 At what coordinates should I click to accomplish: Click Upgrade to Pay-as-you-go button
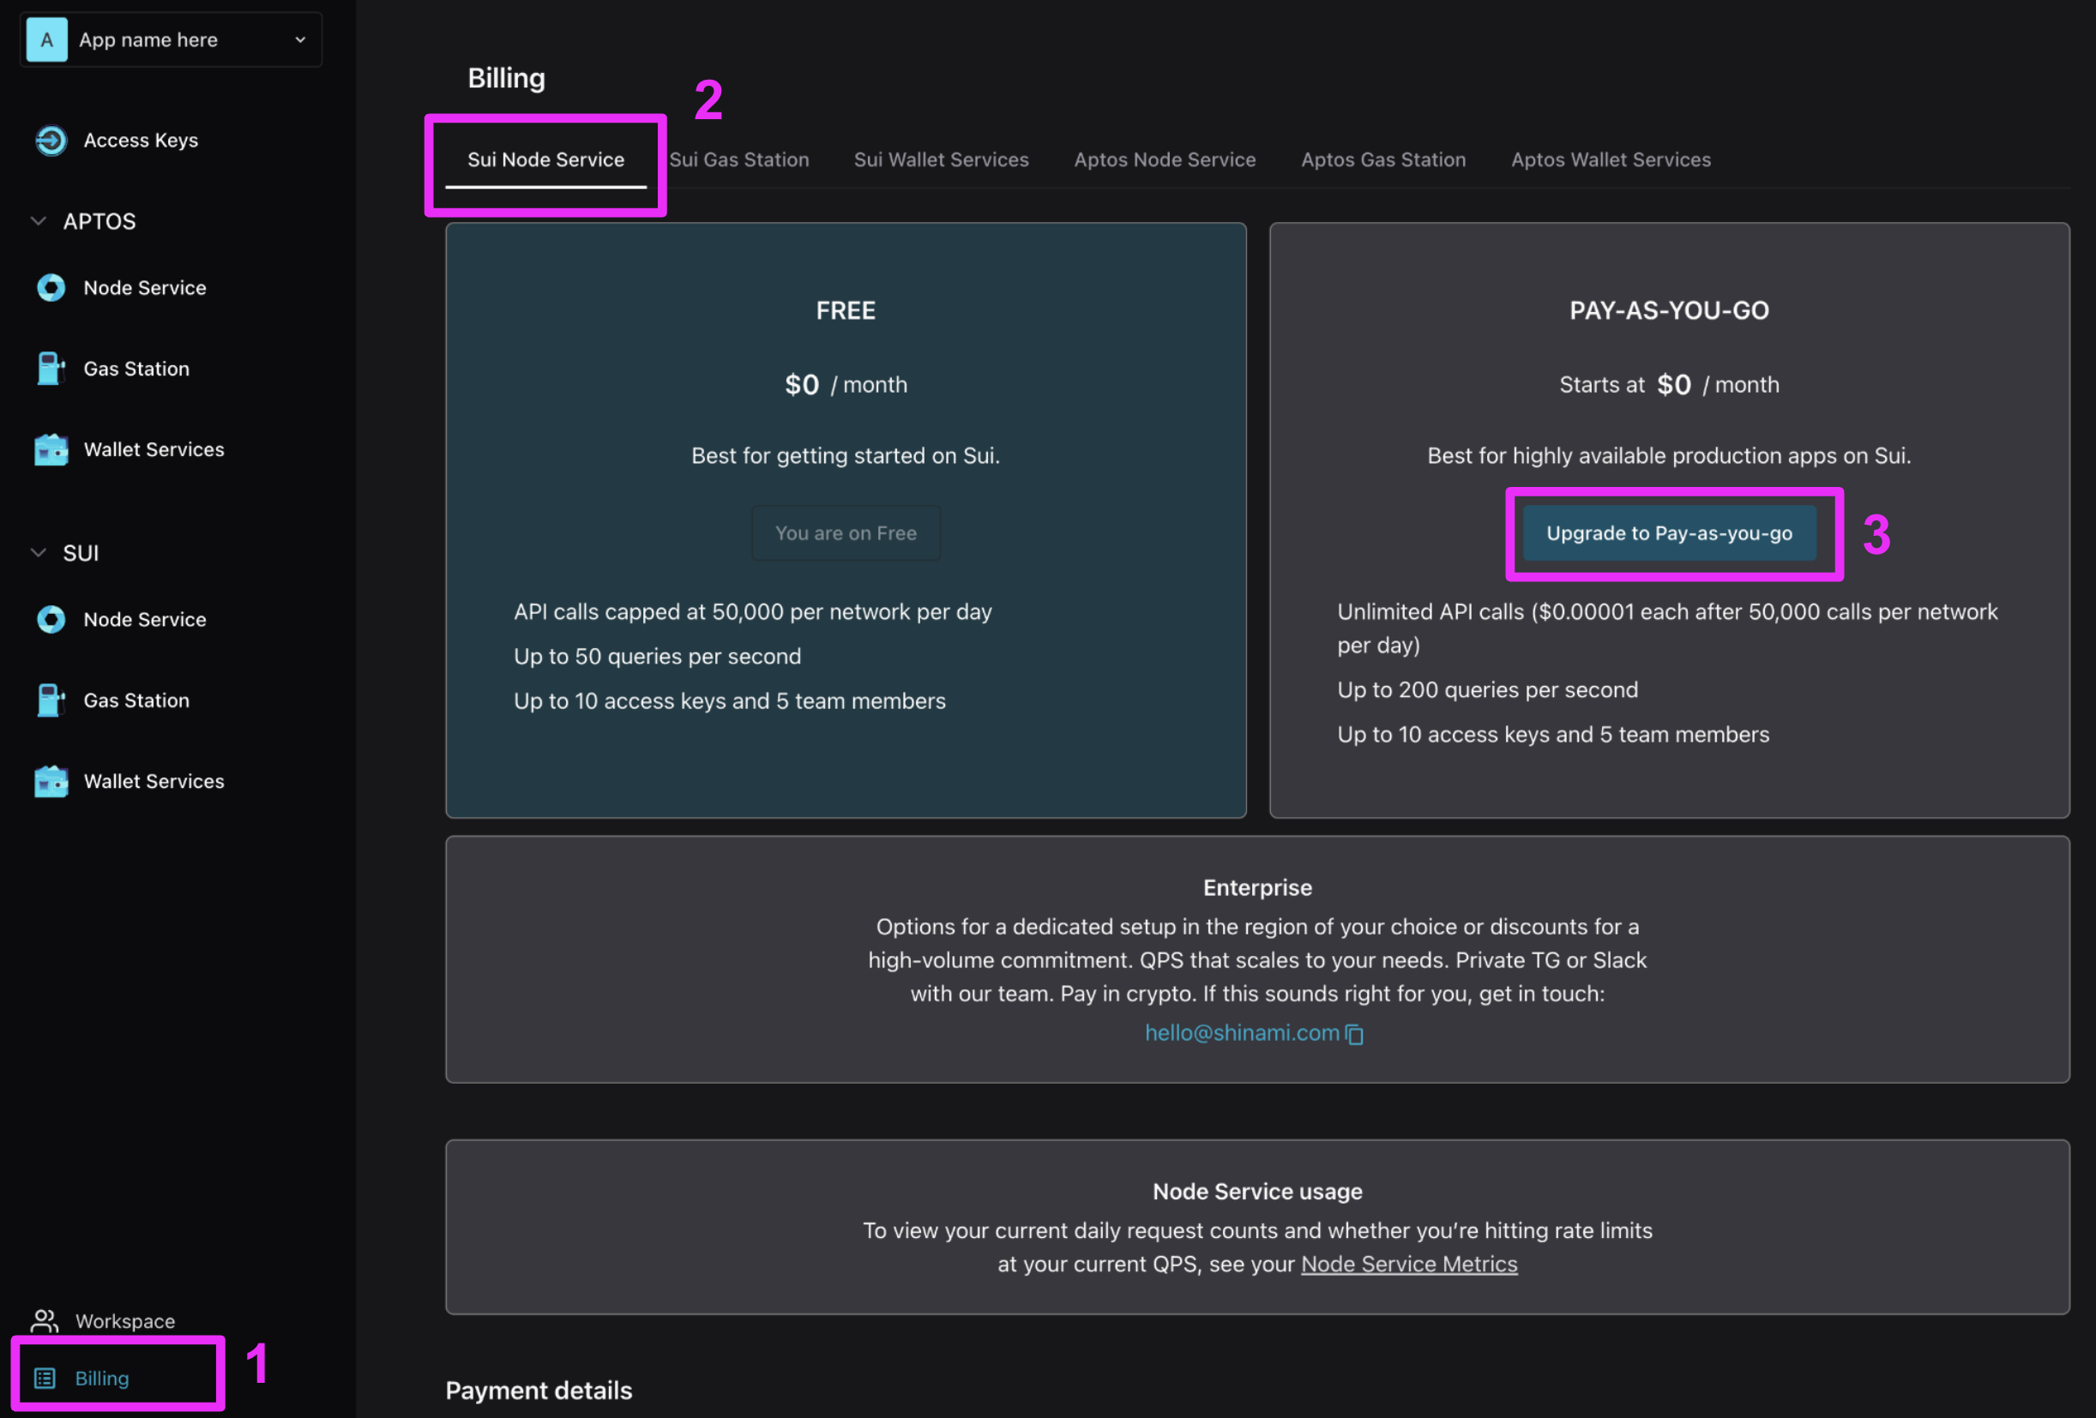click(x=1670, y=532)
